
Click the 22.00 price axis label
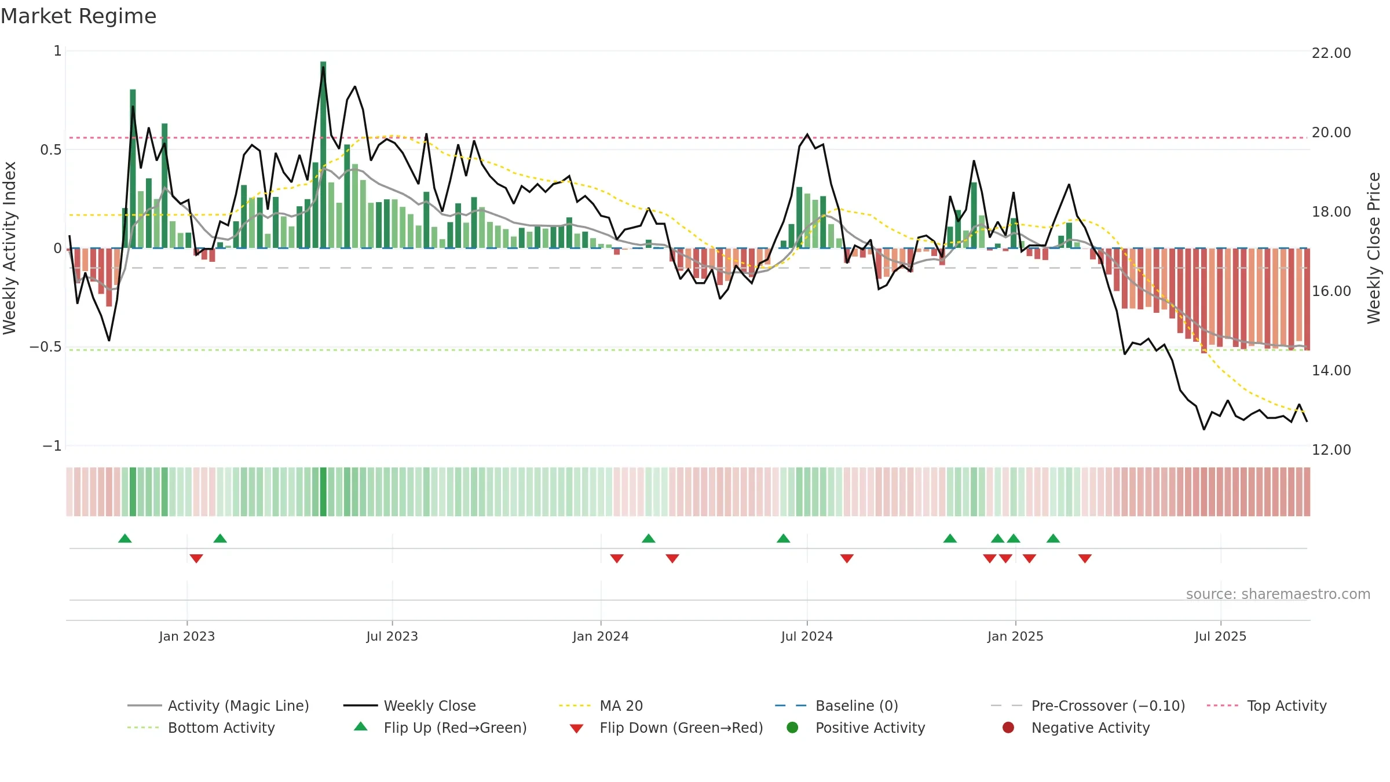point(1331,53)
